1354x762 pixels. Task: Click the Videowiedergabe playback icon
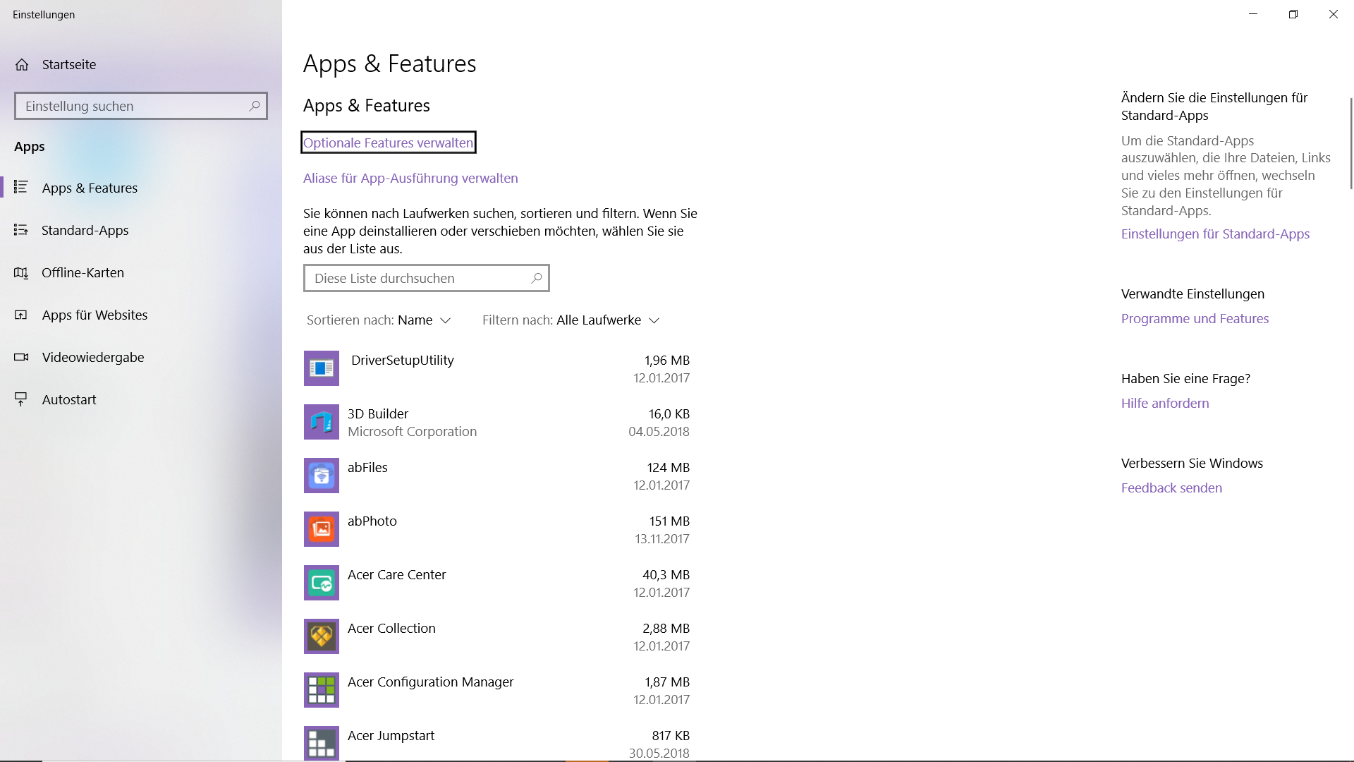[x=22, y=357]
